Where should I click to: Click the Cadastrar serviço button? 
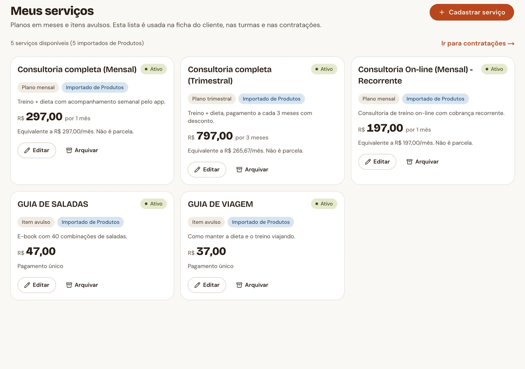tap(472, 12)
